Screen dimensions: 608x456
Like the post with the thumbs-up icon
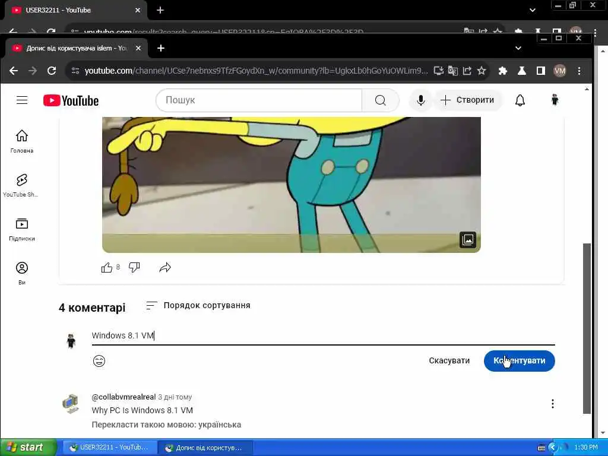(x=107, y=267)
